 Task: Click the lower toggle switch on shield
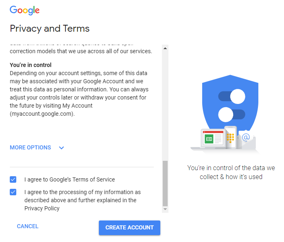pyautogui.click(x=232, y=115)
